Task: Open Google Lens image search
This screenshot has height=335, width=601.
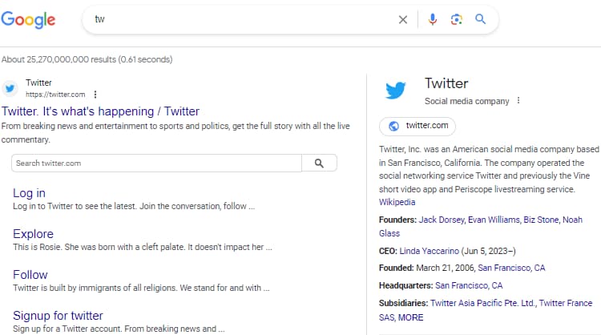Action: tap(457, 20)
